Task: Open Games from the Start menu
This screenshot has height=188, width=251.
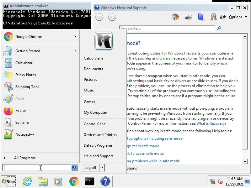Action: pos(89,102)
